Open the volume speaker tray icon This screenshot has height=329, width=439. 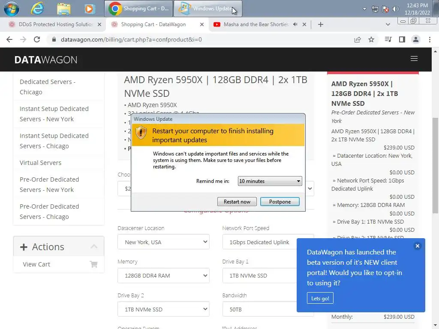coord(395,9)
